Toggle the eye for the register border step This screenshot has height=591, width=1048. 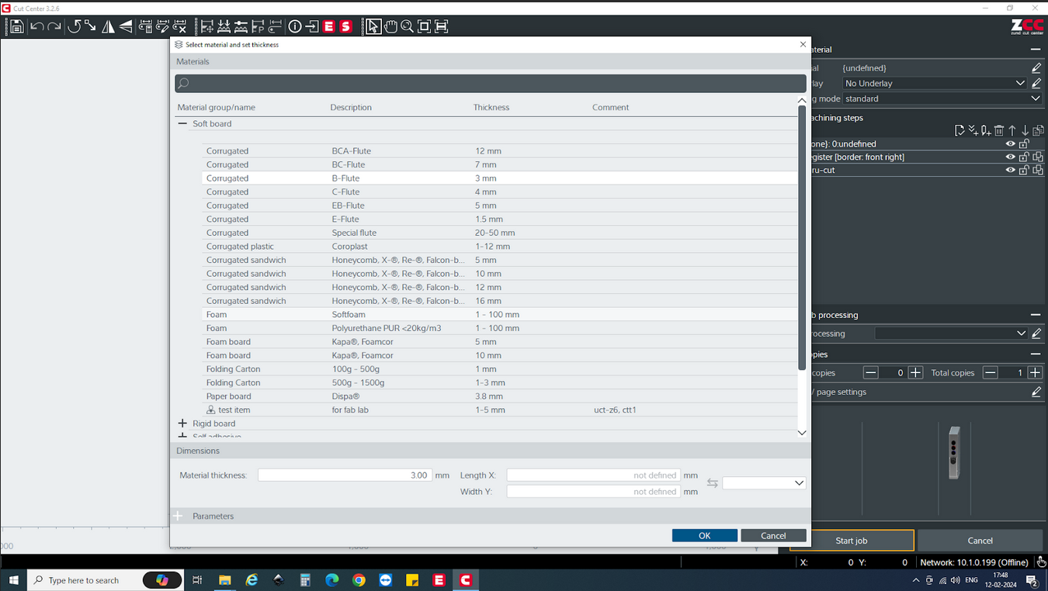coord(1011,157)
